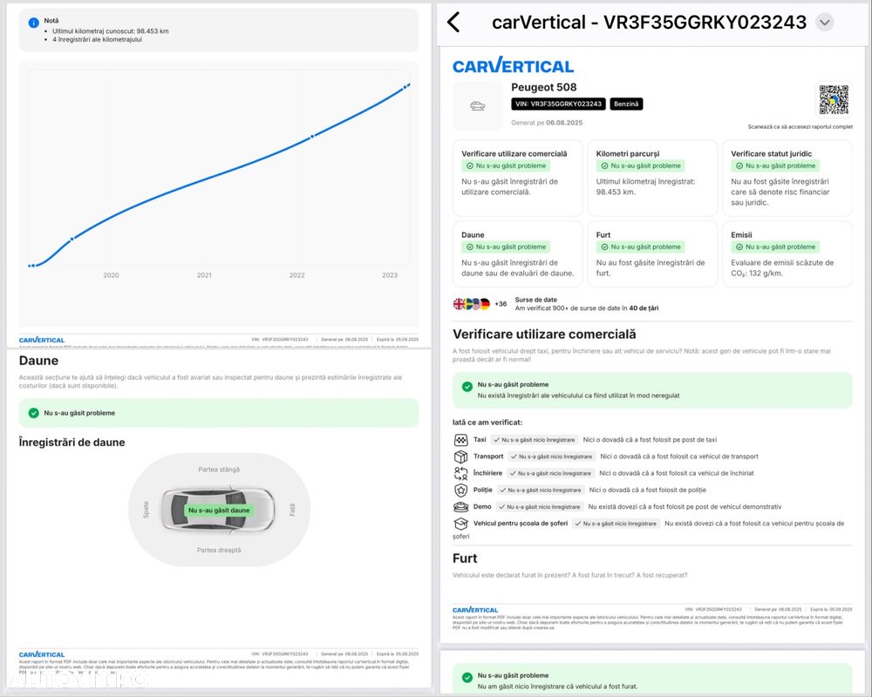The image size is (872, 697).
Task: Open the CARVERTICAL logo at report top
Action: 513,65
